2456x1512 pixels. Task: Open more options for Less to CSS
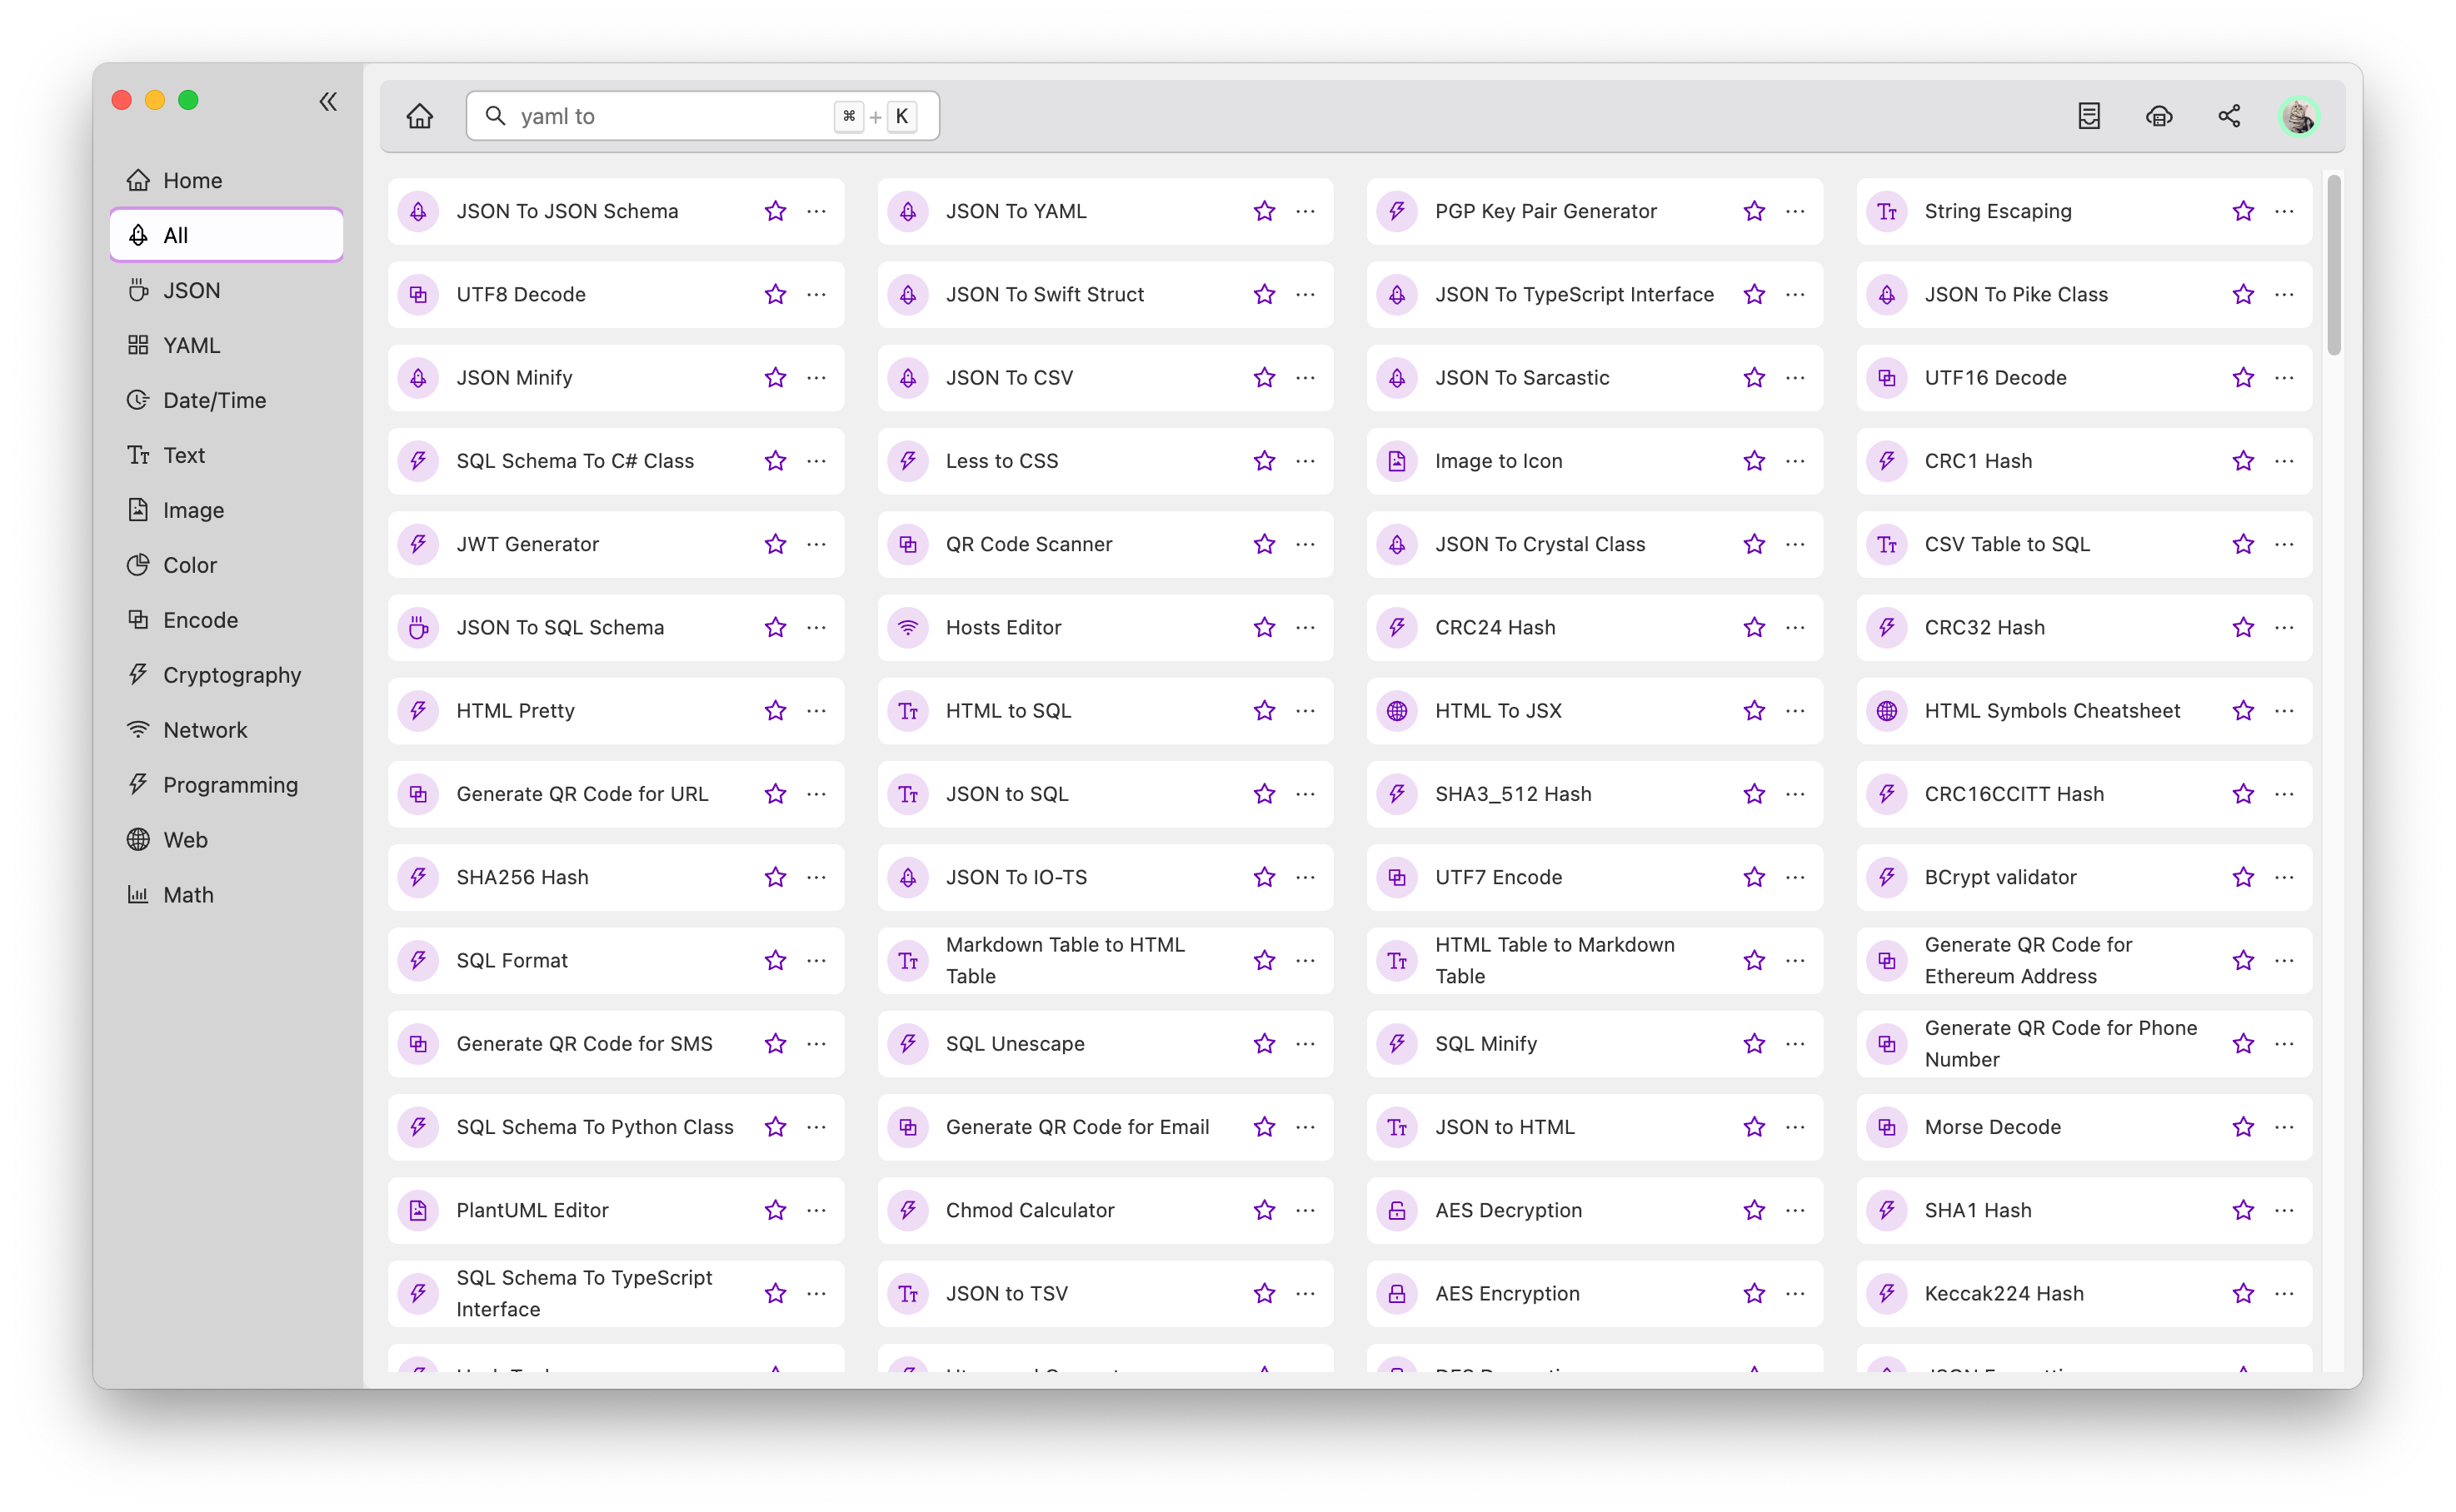(1305, 461)
